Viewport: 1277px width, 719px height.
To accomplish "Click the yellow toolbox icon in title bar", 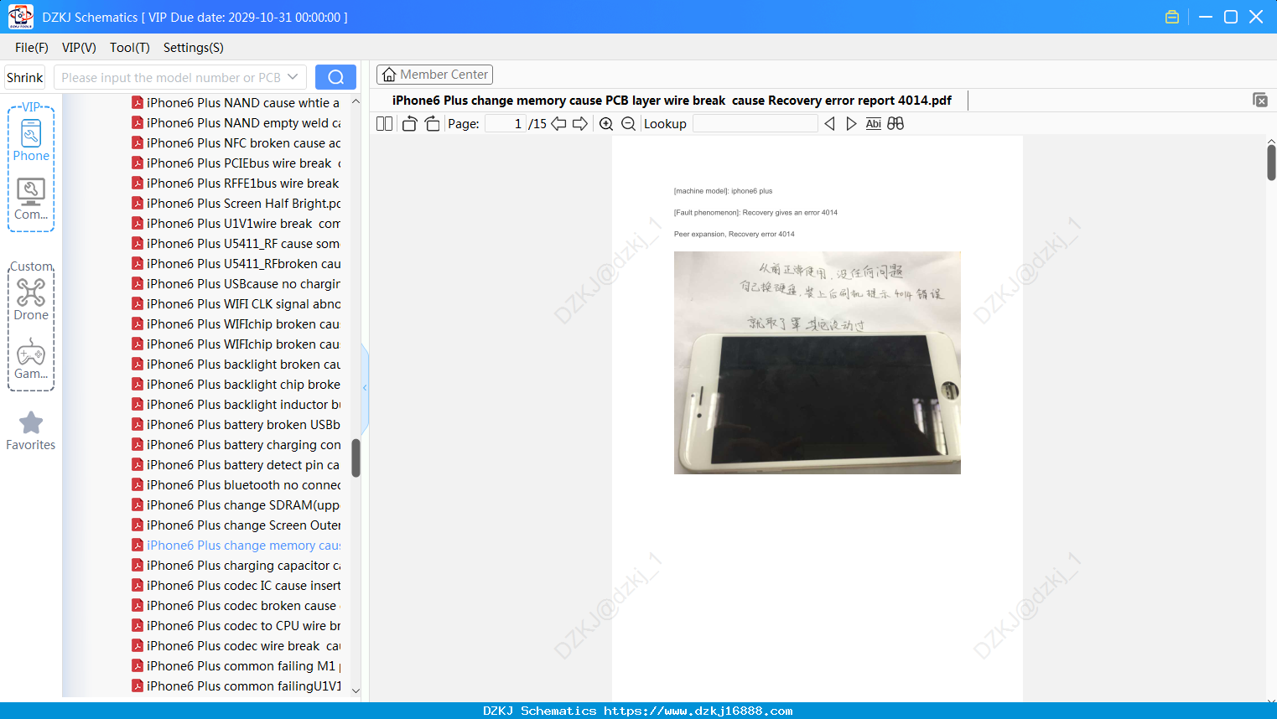I will coord(1172,17).
